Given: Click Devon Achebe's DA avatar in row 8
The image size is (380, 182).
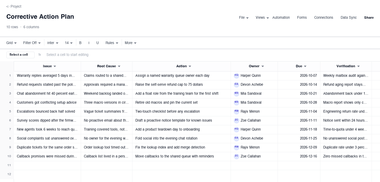Looking at the screenshot, I should [x=236, y=138].
